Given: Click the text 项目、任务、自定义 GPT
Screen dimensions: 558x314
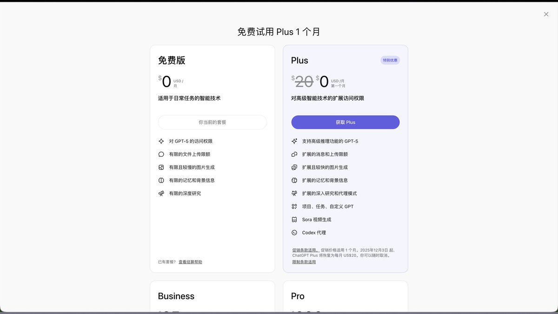Looking at the screenshot, I should pos(328,206).
